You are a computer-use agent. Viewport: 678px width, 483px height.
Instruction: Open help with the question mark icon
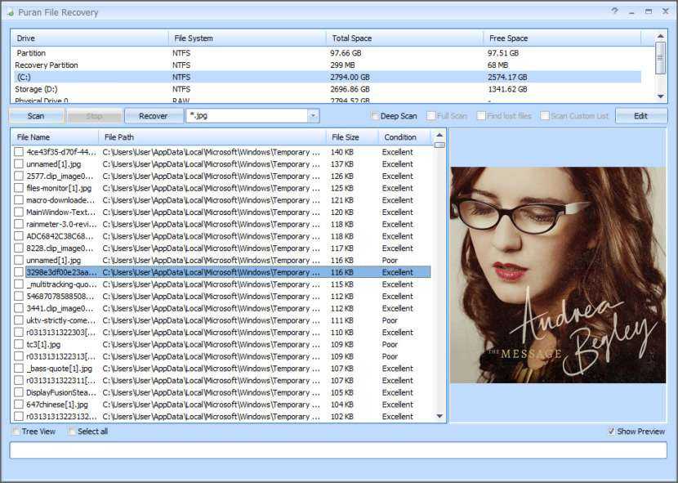614,11
